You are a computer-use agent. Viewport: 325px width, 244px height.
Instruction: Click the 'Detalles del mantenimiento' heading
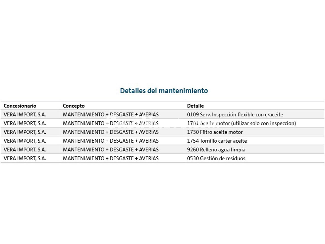(164, 91)
